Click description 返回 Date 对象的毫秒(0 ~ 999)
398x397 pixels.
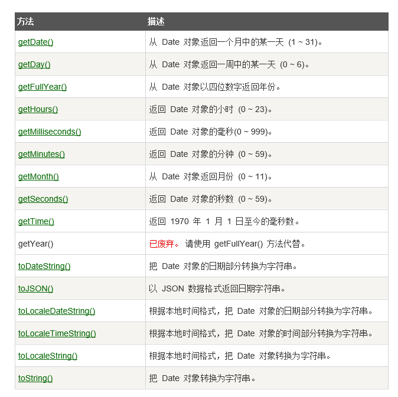coord(210,132)
